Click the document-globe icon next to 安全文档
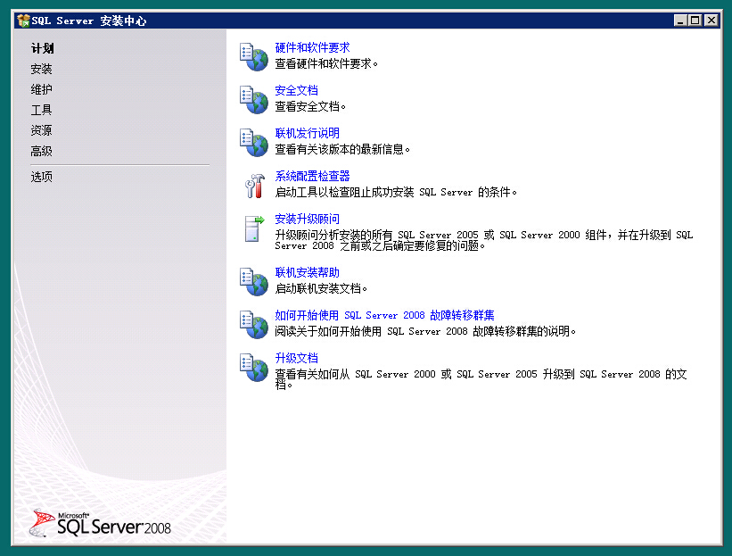This screenshot has height=556, width=732. tap(254, 100)
